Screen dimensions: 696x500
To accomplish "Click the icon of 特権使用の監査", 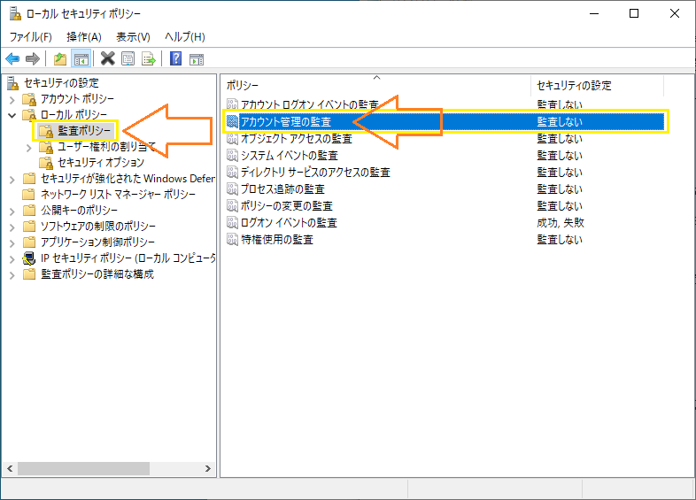I will click(x=232, y=240).
